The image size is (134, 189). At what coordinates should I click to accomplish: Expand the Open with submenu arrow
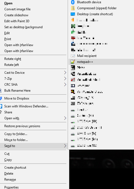pyautogui.click(x=65, y=118)
